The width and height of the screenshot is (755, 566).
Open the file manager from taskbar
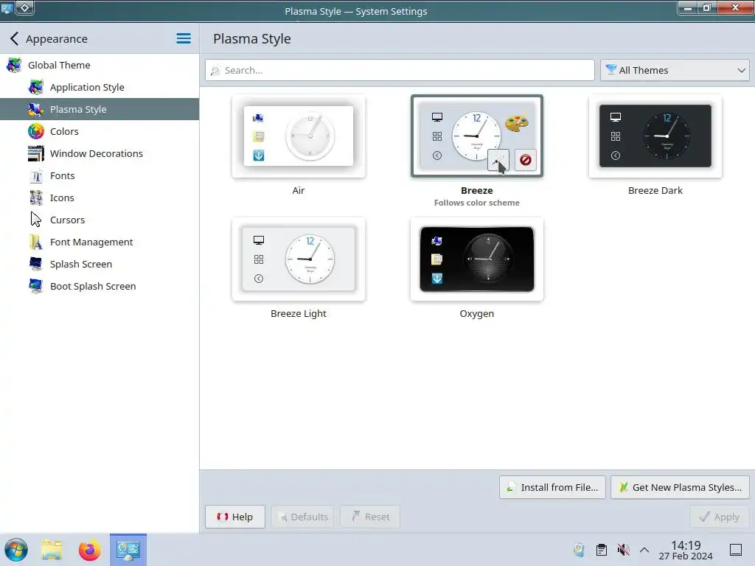pos(52,550)
